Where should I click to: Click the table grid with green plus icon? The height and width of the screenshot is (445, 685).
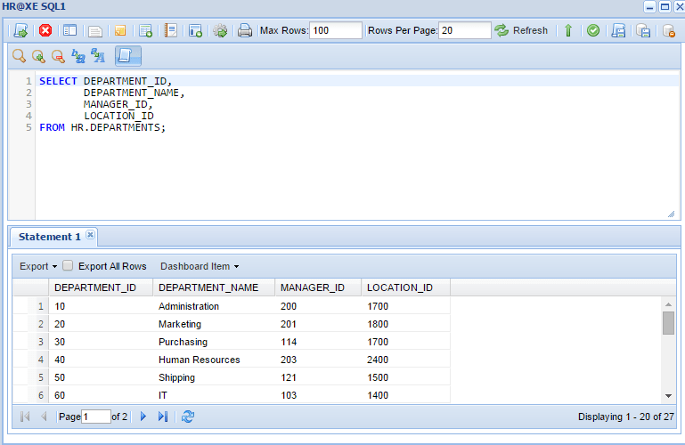click(x=145, y=30)
